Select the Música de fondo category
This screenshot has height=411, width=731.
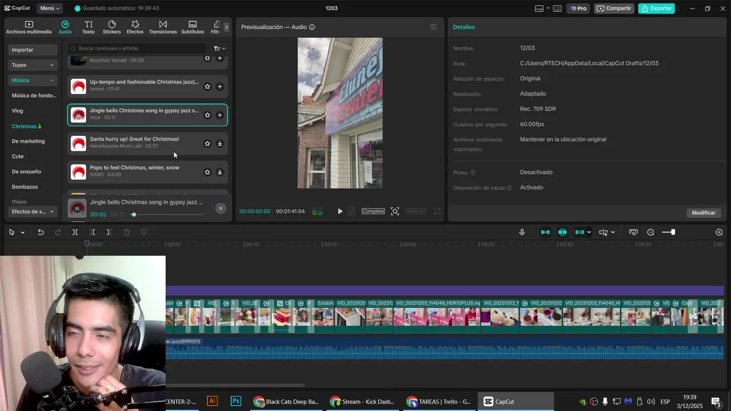tap(34, 96)
